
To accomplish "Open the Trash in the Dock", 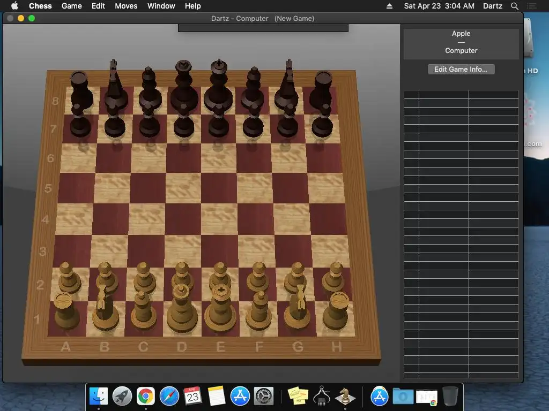I will (x=450, y=396).
